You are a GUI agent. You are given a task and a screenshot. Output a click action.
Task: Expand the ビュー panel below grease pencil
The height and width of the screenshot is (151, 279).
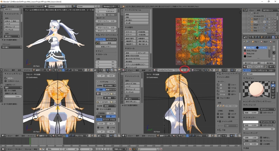click(100, 51)
